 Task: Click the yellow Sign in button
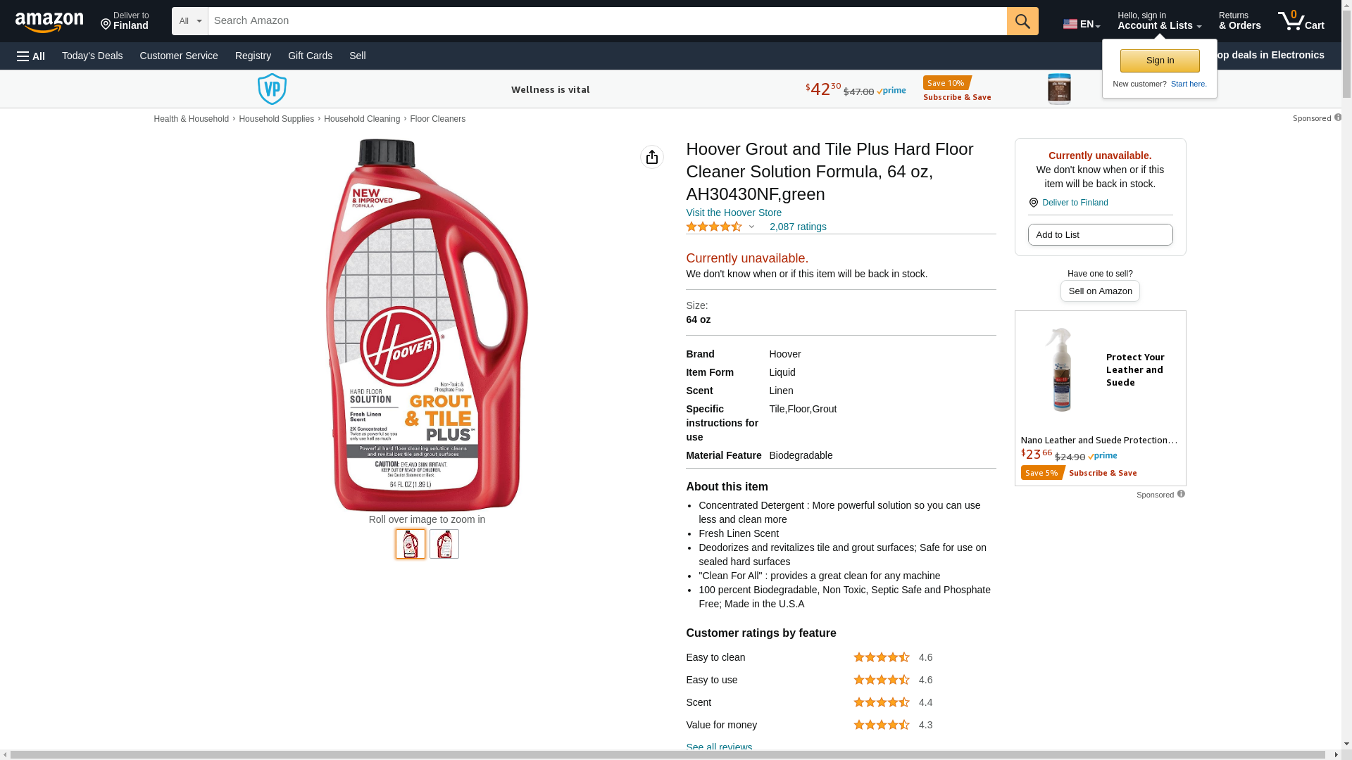pos(1160,61)
